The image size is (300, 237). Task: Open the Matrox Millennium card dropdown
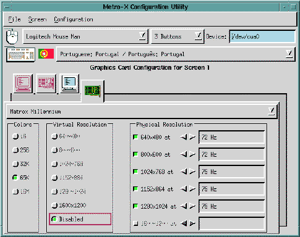(x=142, y=111)
